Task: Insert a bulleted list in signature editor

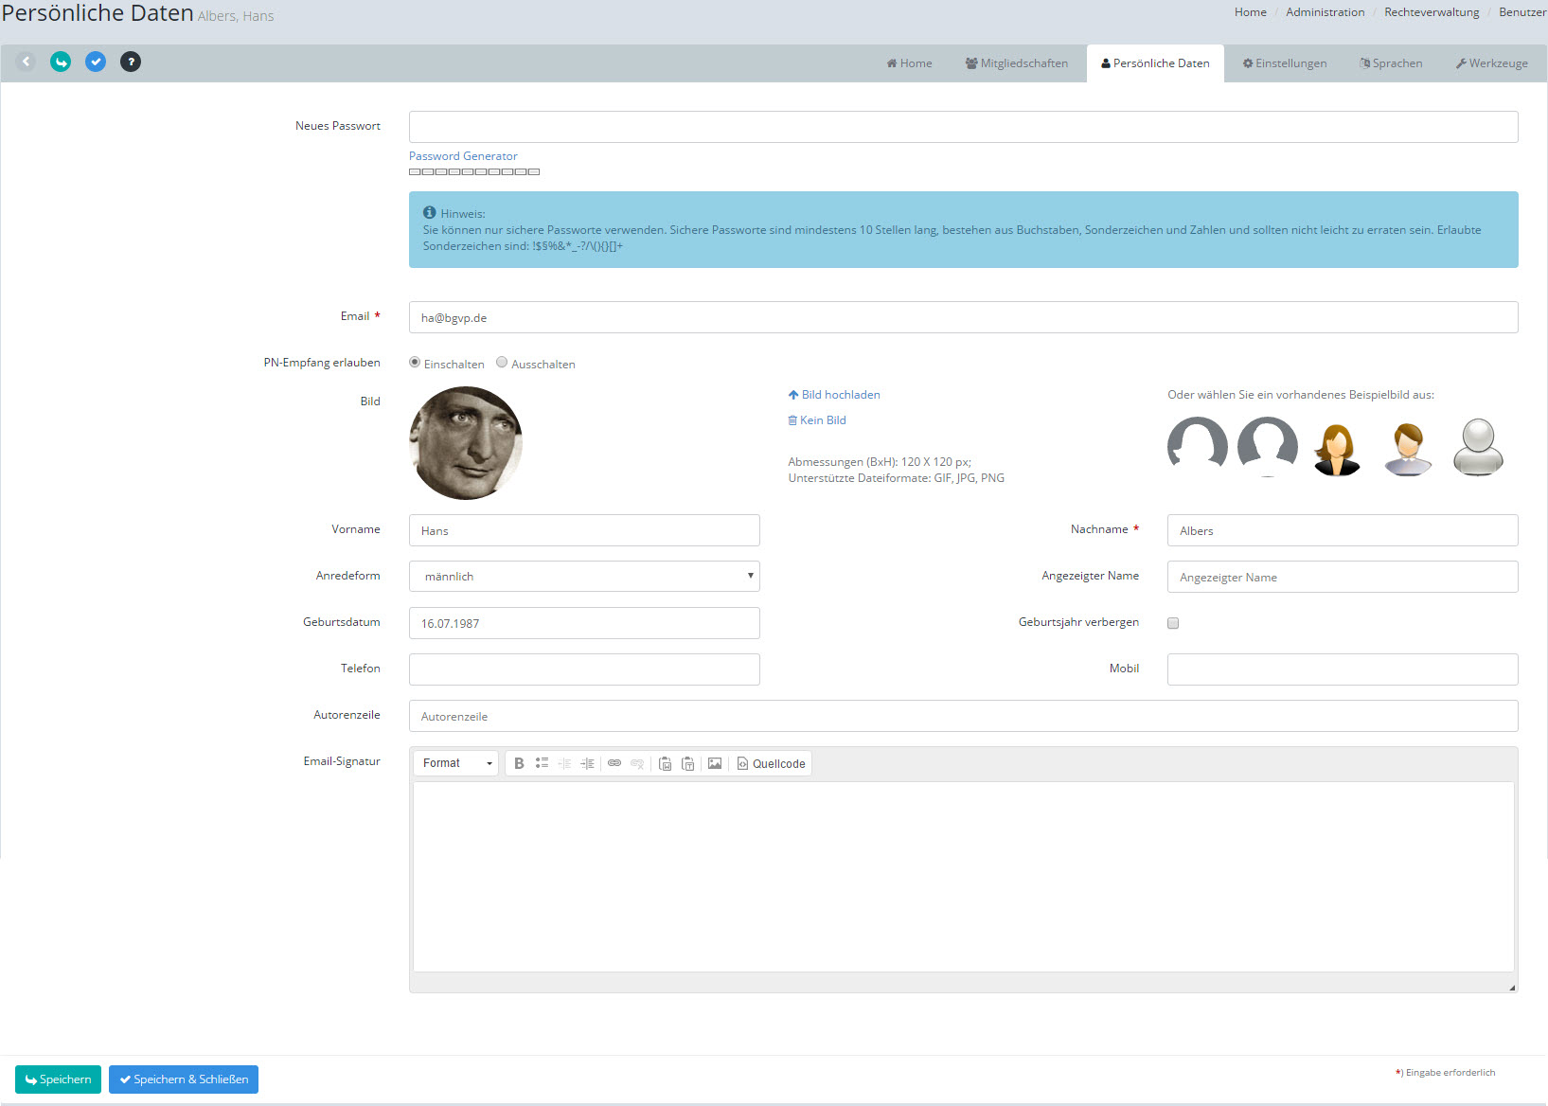Action: click(542, 763)
